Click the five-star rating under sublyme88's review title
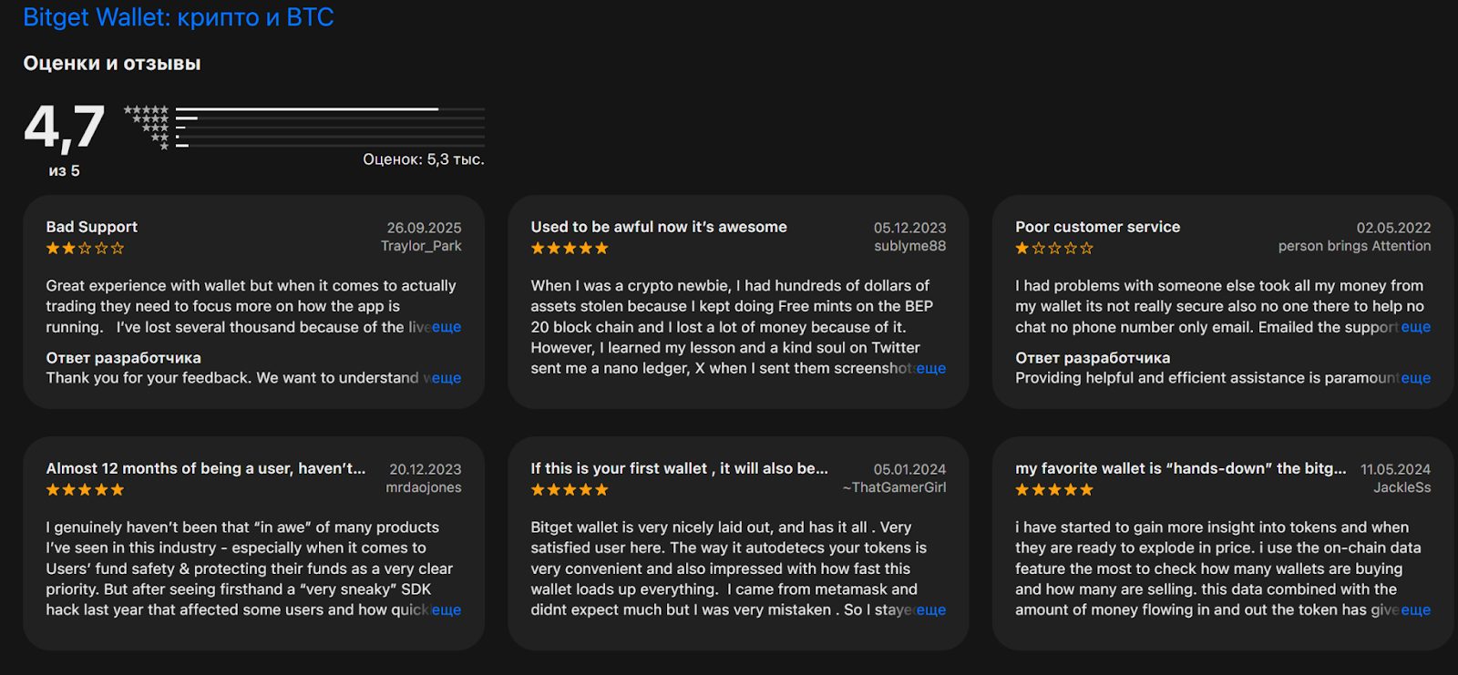 (570, 248)
